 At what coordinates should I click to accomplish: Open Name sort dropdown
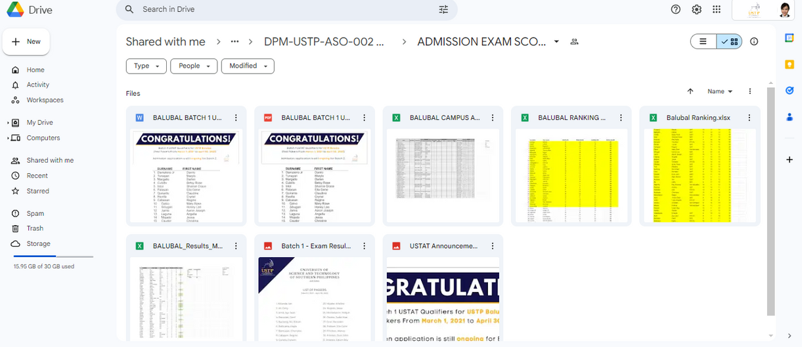[x=720, y=91]
